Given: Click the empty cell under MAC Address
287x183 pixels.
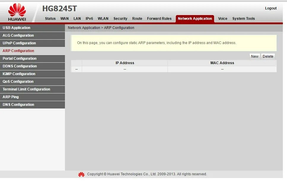Looking at the screenshot, I should pos(222,69).
